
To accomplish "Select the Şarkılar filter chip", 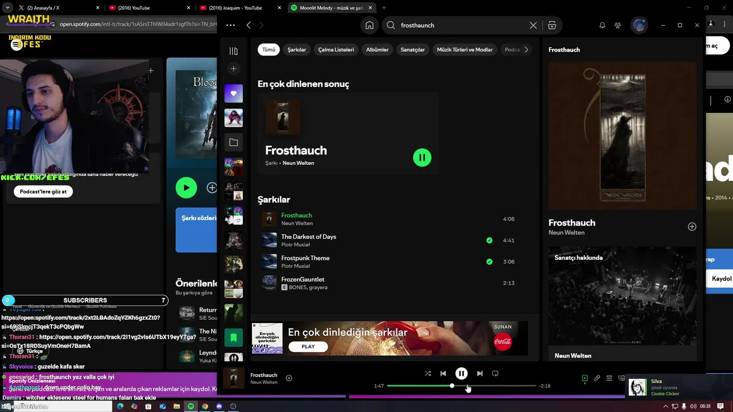I will coord(297,50).
